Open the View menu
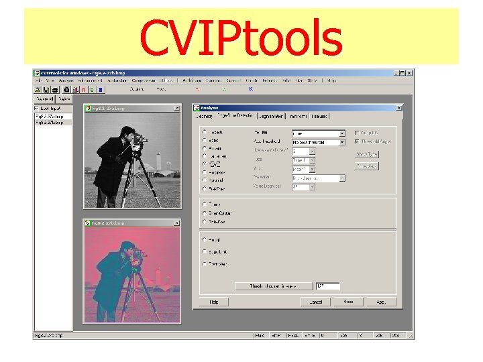This screenshot has width=483, height=362. pos(50,80)
